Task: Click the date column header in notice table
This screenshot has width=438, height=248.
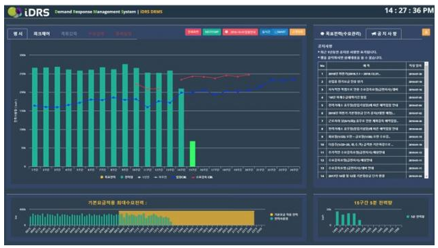Action: tap(415, 66)
